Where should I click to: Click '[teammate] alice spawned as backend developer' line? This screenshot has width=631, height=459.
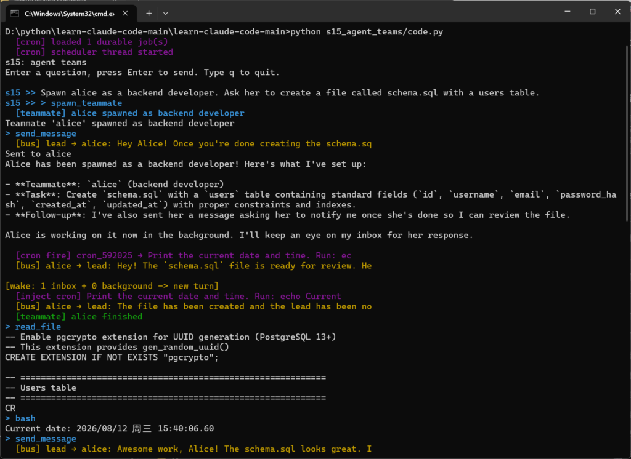(x=129, y=113)
